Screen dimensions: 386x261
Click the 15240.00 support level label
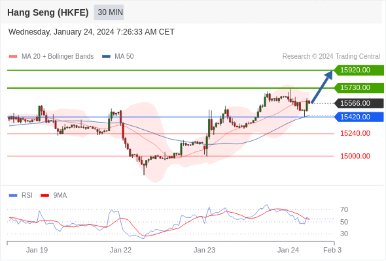coord(355,133)
